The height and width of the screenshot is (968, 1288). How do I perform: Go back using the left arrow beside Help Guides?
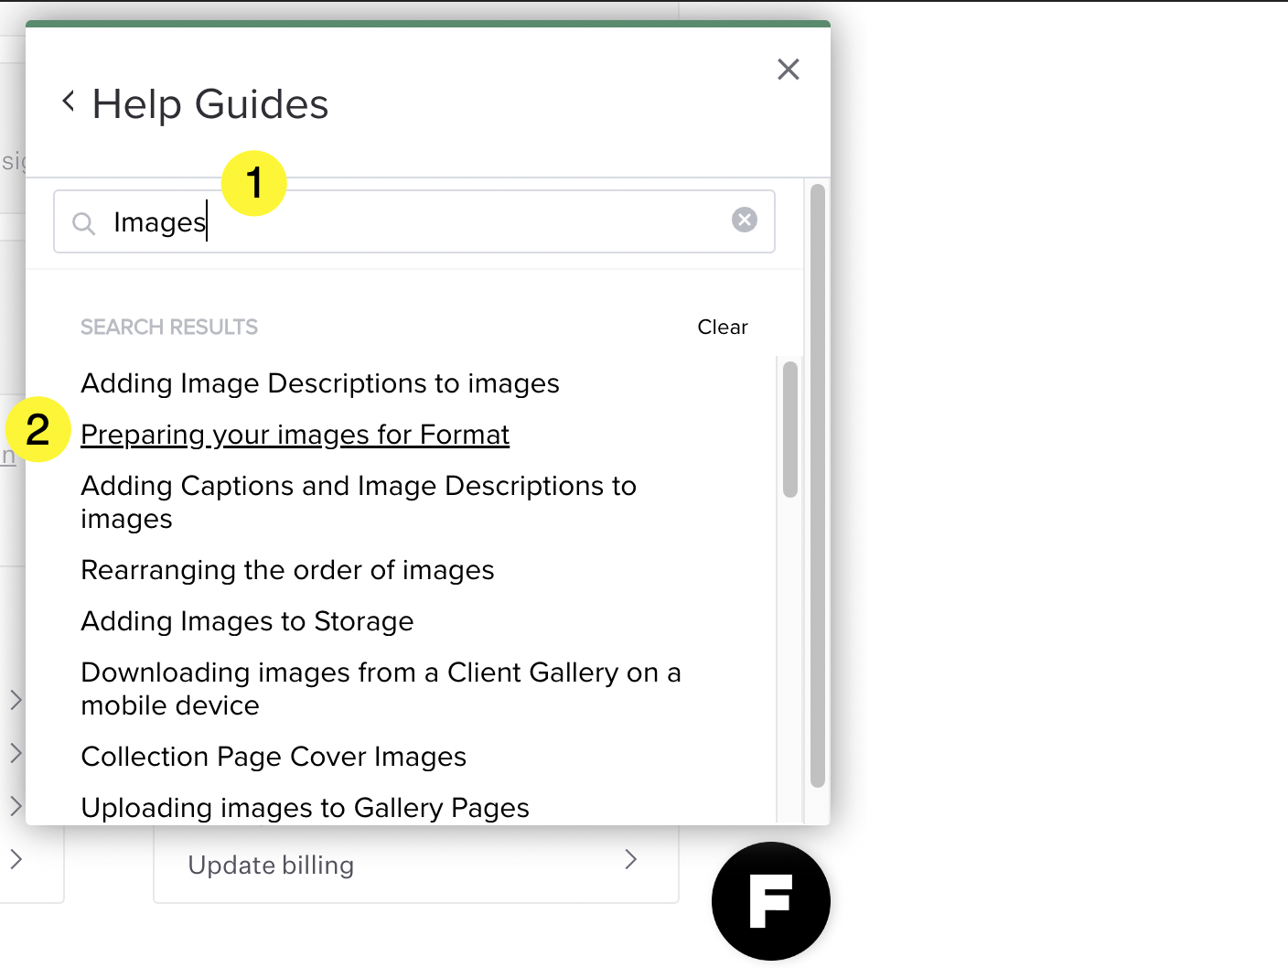tap(68, 101)
